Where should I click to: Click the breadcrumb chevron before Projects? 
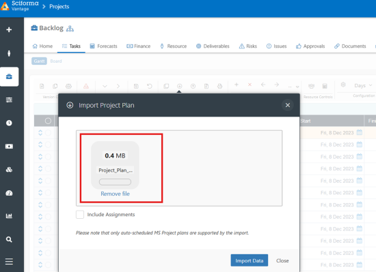pos(44,7)
